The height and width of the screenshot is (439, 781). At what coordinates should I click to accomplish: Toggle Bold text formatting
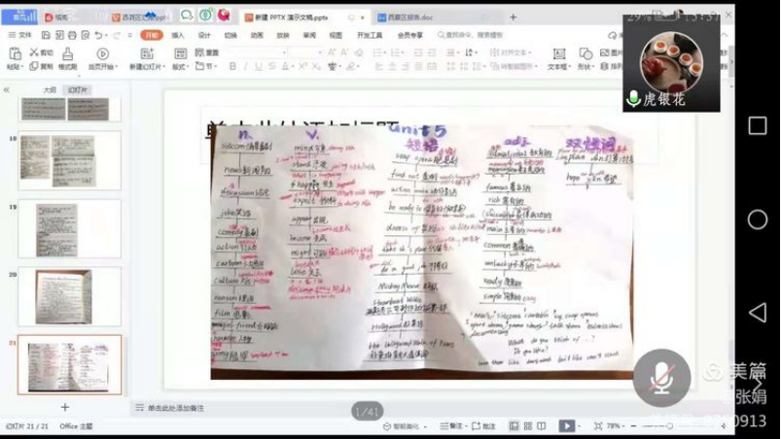click(x=232, y=67)
